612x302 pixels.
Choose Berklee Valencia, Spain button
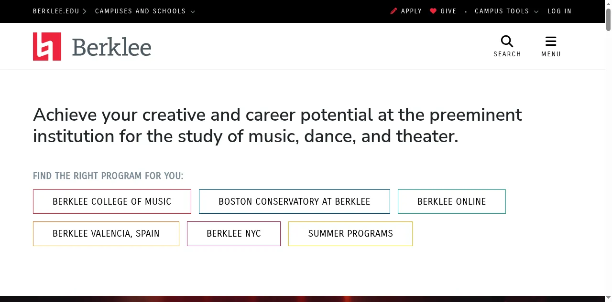tap(106, 234)
